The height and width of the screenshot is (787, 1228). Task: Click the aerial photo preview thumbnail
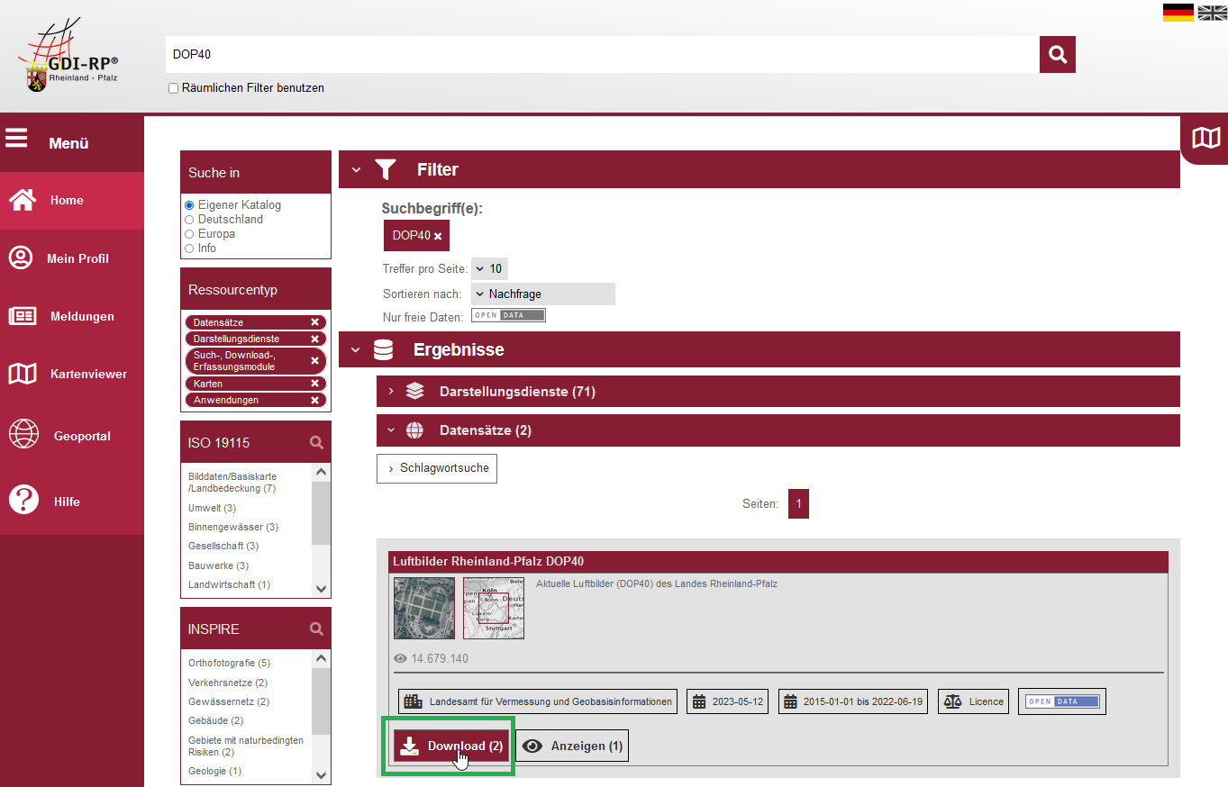pos(424,608)
